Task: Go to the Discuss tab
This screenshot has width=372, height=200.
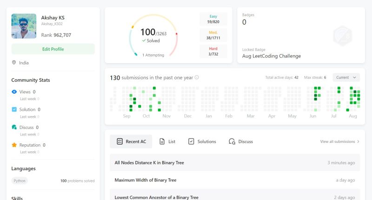Action: coord(240,142)
